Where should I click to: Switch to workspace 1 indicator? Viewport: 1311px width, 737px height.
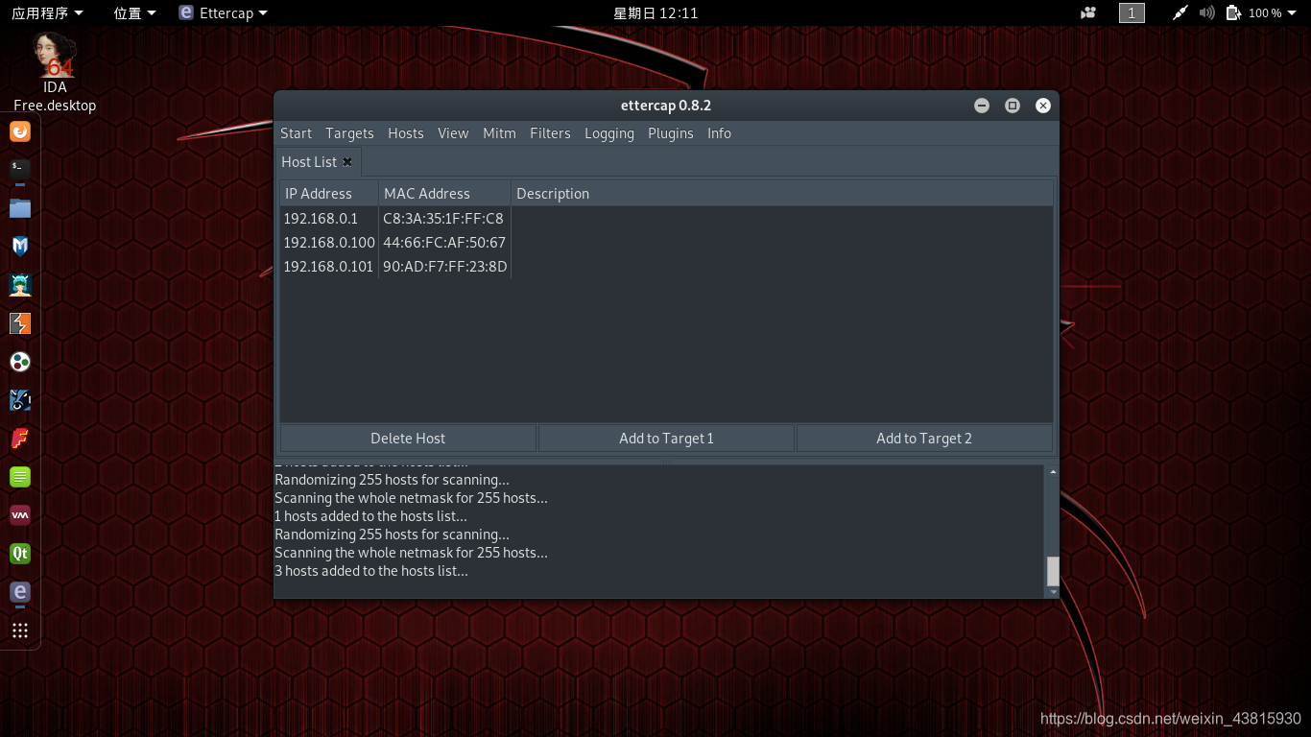[1132, 12]
